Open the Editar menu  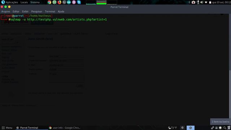point(16,11)
